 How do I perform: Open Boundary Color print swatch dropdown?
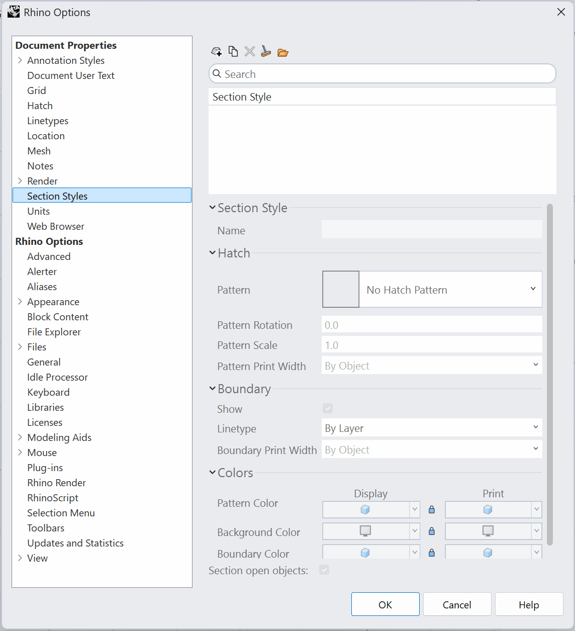coord(537,552)
